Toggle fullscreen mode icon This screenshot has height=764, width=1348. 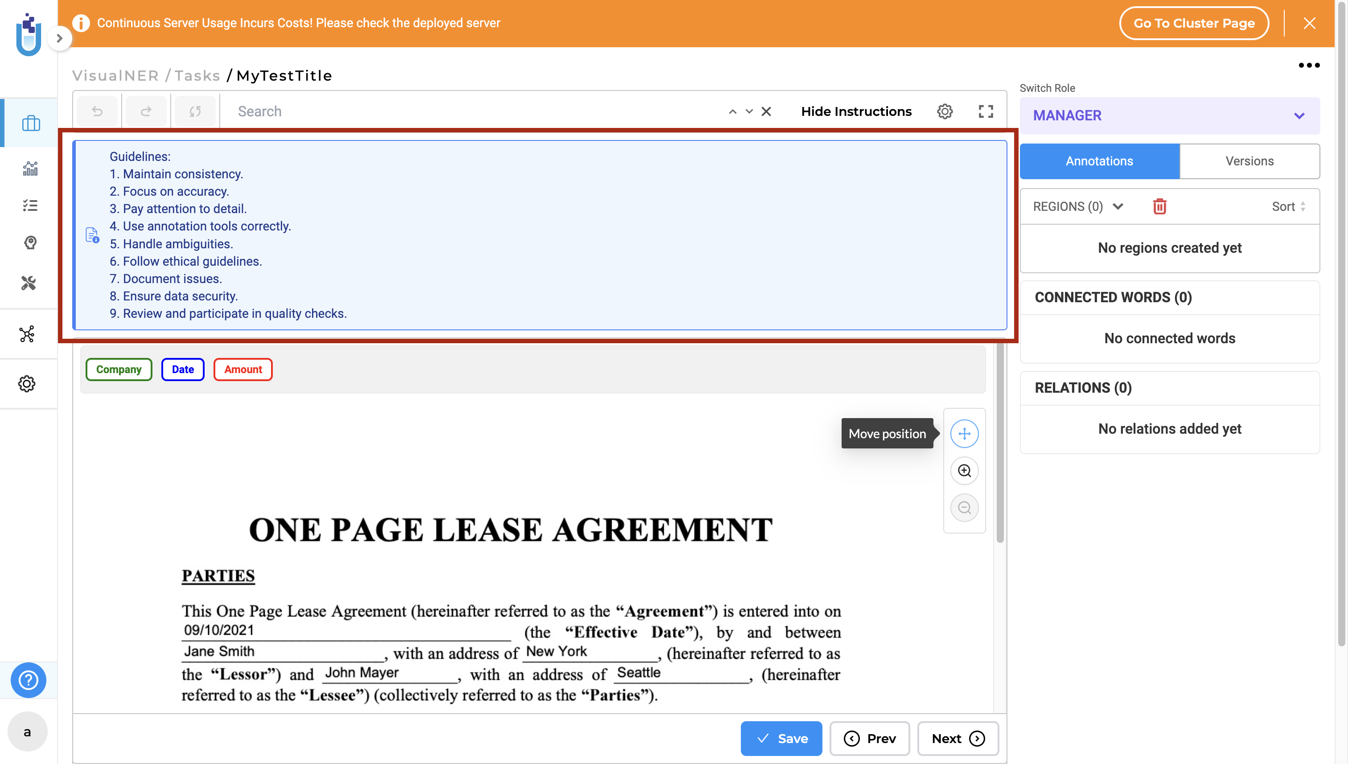click(986, 111)
